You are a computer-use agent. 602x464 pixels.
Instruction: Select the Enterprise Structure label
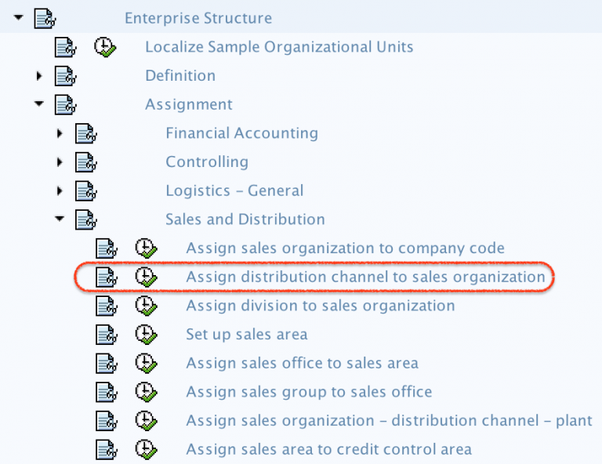(198, 18)
